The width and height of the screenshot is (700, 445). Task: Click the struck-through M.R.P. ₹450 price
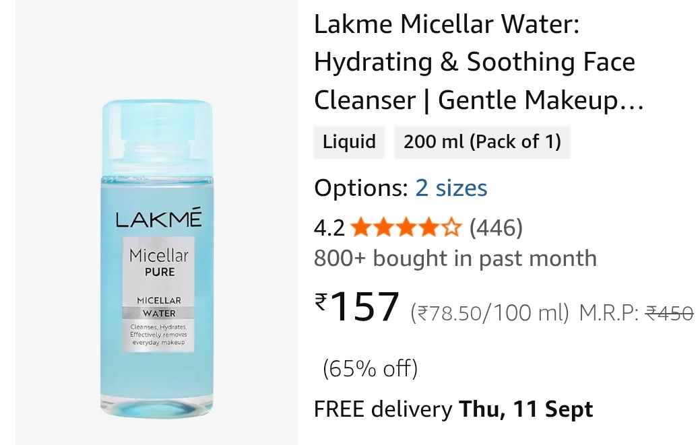tap(669, 313)
